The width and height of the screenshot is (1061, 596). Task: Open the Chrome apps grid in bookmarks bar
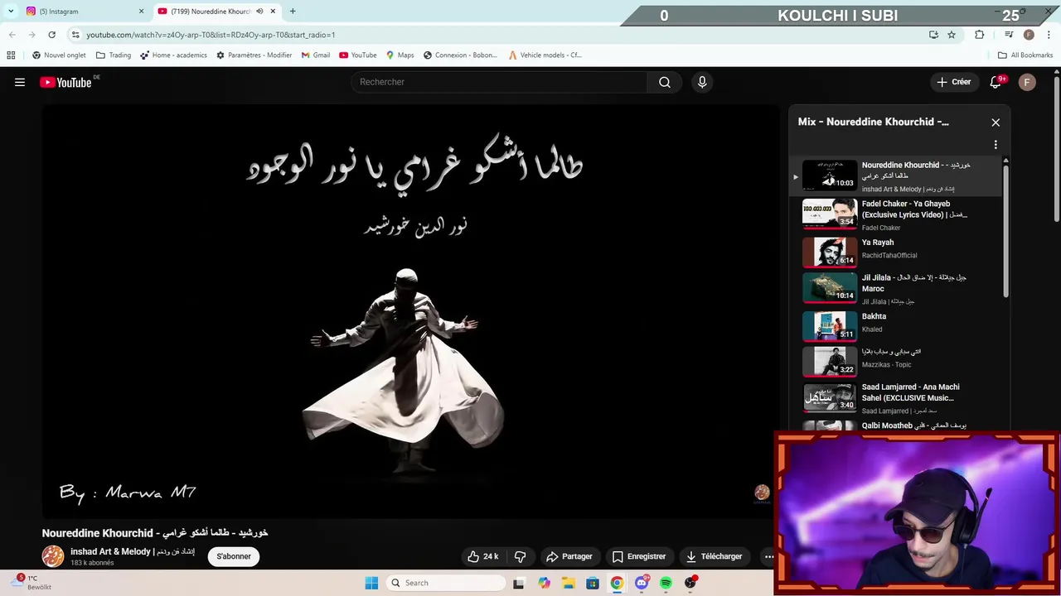tap(11, 55)
